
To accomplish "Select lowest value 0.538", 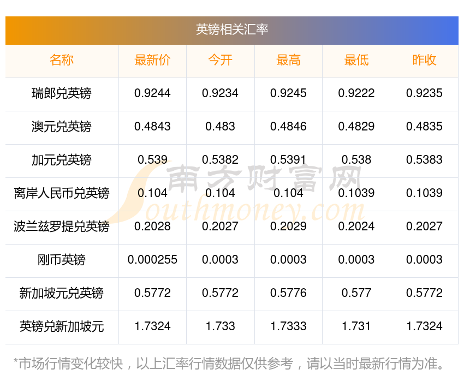I will click(x=356, y=160).
